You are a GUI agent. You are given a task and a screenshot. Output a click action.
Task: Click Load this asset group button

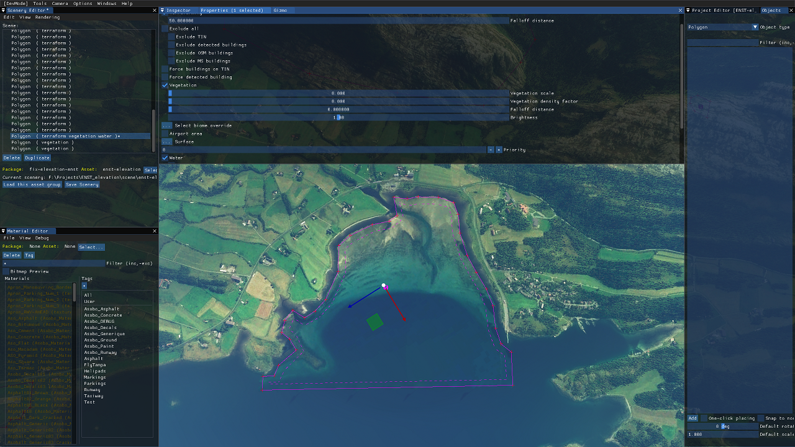32,184
